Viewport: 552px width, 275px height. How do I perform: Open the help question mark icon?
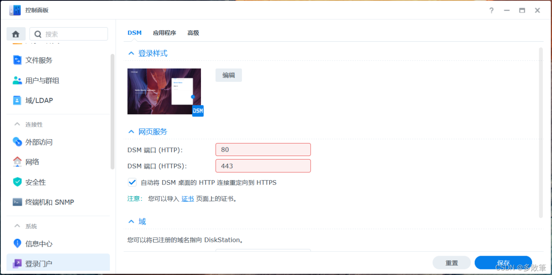pos(491,10)
